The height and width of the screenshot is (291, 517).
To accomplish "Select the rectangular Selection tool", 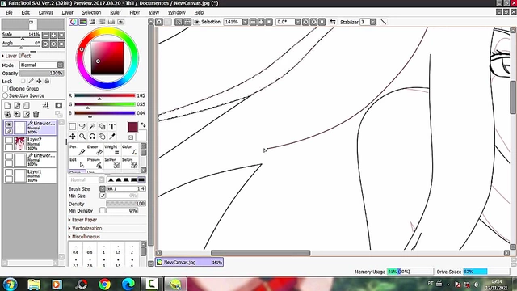I will [73, 127].
